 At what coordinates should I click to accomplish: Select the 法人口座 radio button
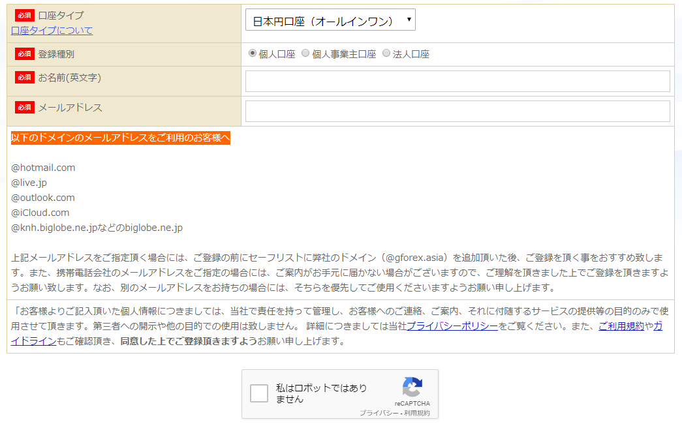tap(386, 54)
